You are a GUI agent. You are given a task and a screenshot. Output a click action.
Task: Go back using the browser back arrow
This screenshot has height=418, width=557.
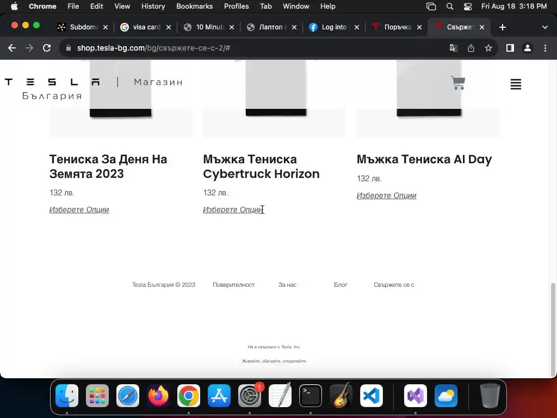point(12,48)
